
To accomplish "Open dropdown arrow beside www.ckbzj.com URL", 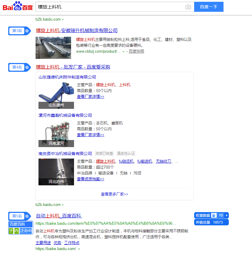I will coord(123,52).
